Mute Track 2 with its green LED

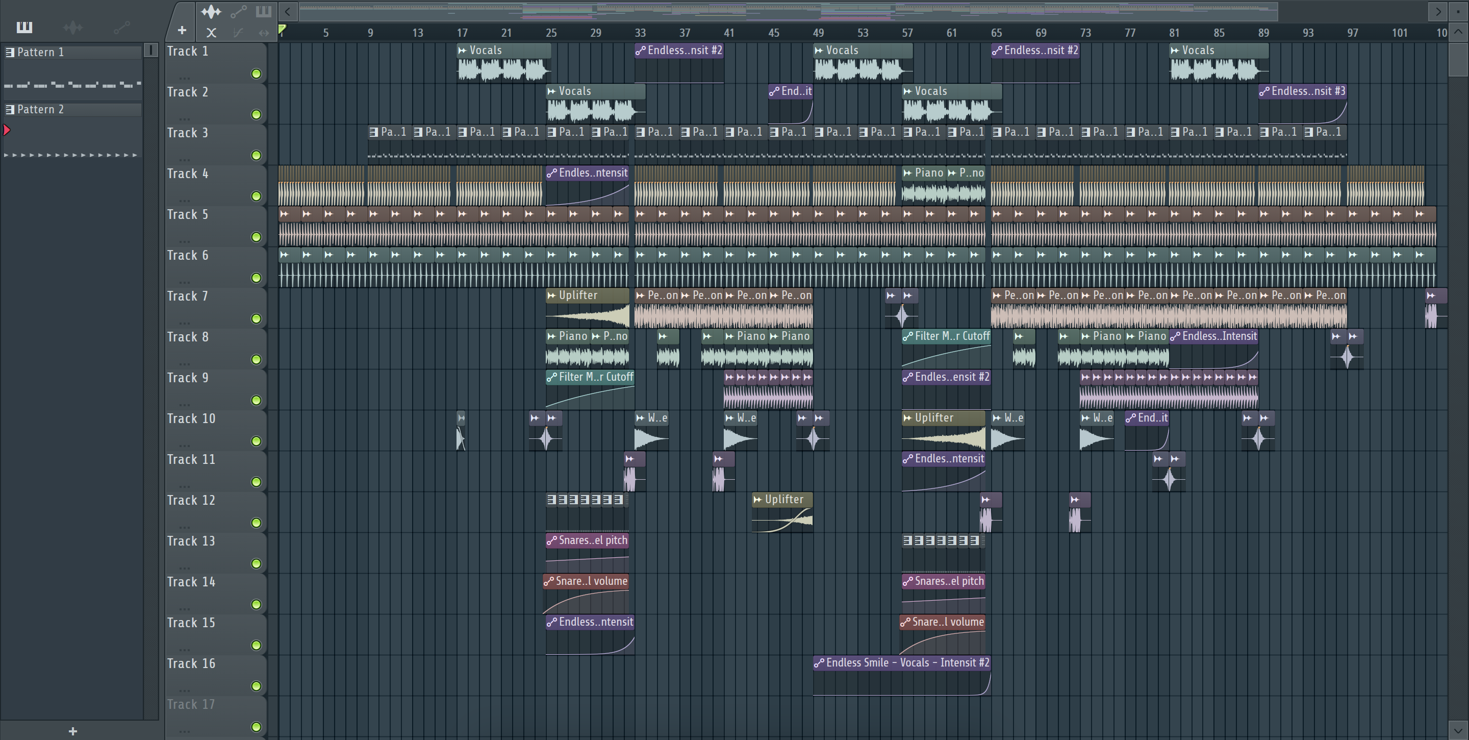pos(256,115)
